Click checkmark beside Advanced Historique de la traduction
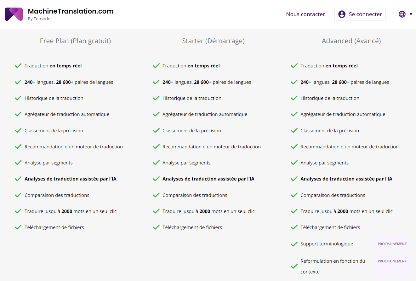Screen dimensions: 416x281 [x=294, y=98]
